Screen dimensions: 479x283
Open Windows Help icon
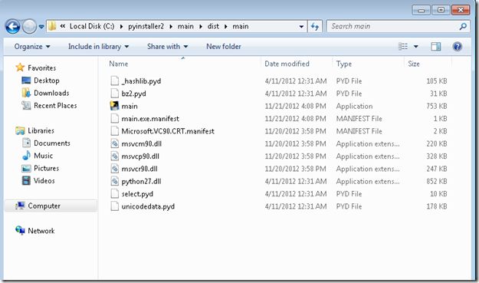[x=457, y=47]
